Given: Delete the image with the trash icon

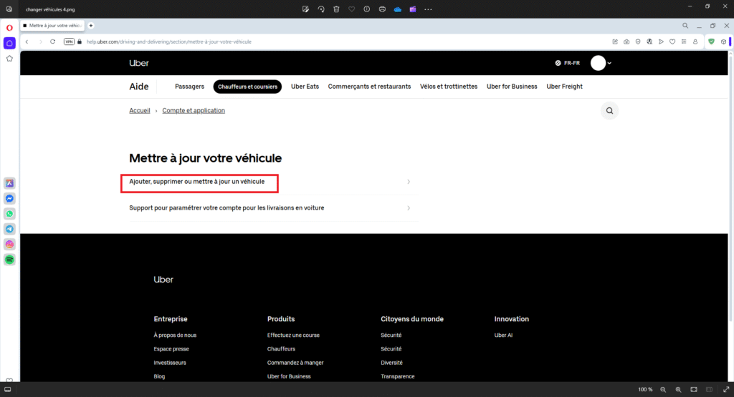Looking at the screenshot, I should (336, 9).
